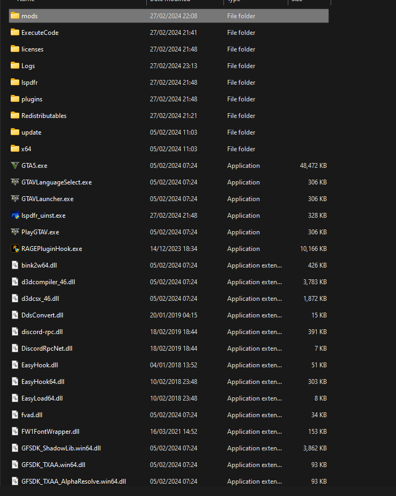Screen dimensions: 396x496
Task: Click the date '16/03/2021 14:52'
Action: [x=174, y=432]
